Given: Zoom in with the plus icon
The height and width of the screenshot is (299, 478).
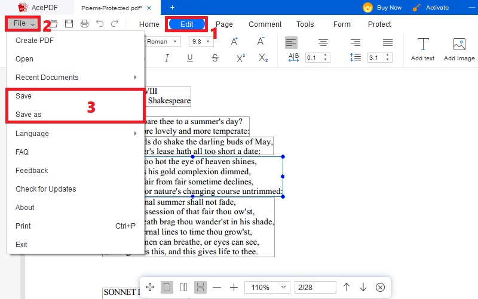Looking at the screenshot, I should point(234,287).
